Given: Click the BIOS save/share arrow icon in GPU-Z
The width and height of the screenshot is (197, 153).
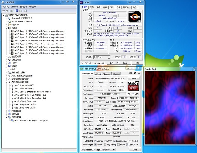Looking at the screenshot, I should pos(128,94).
